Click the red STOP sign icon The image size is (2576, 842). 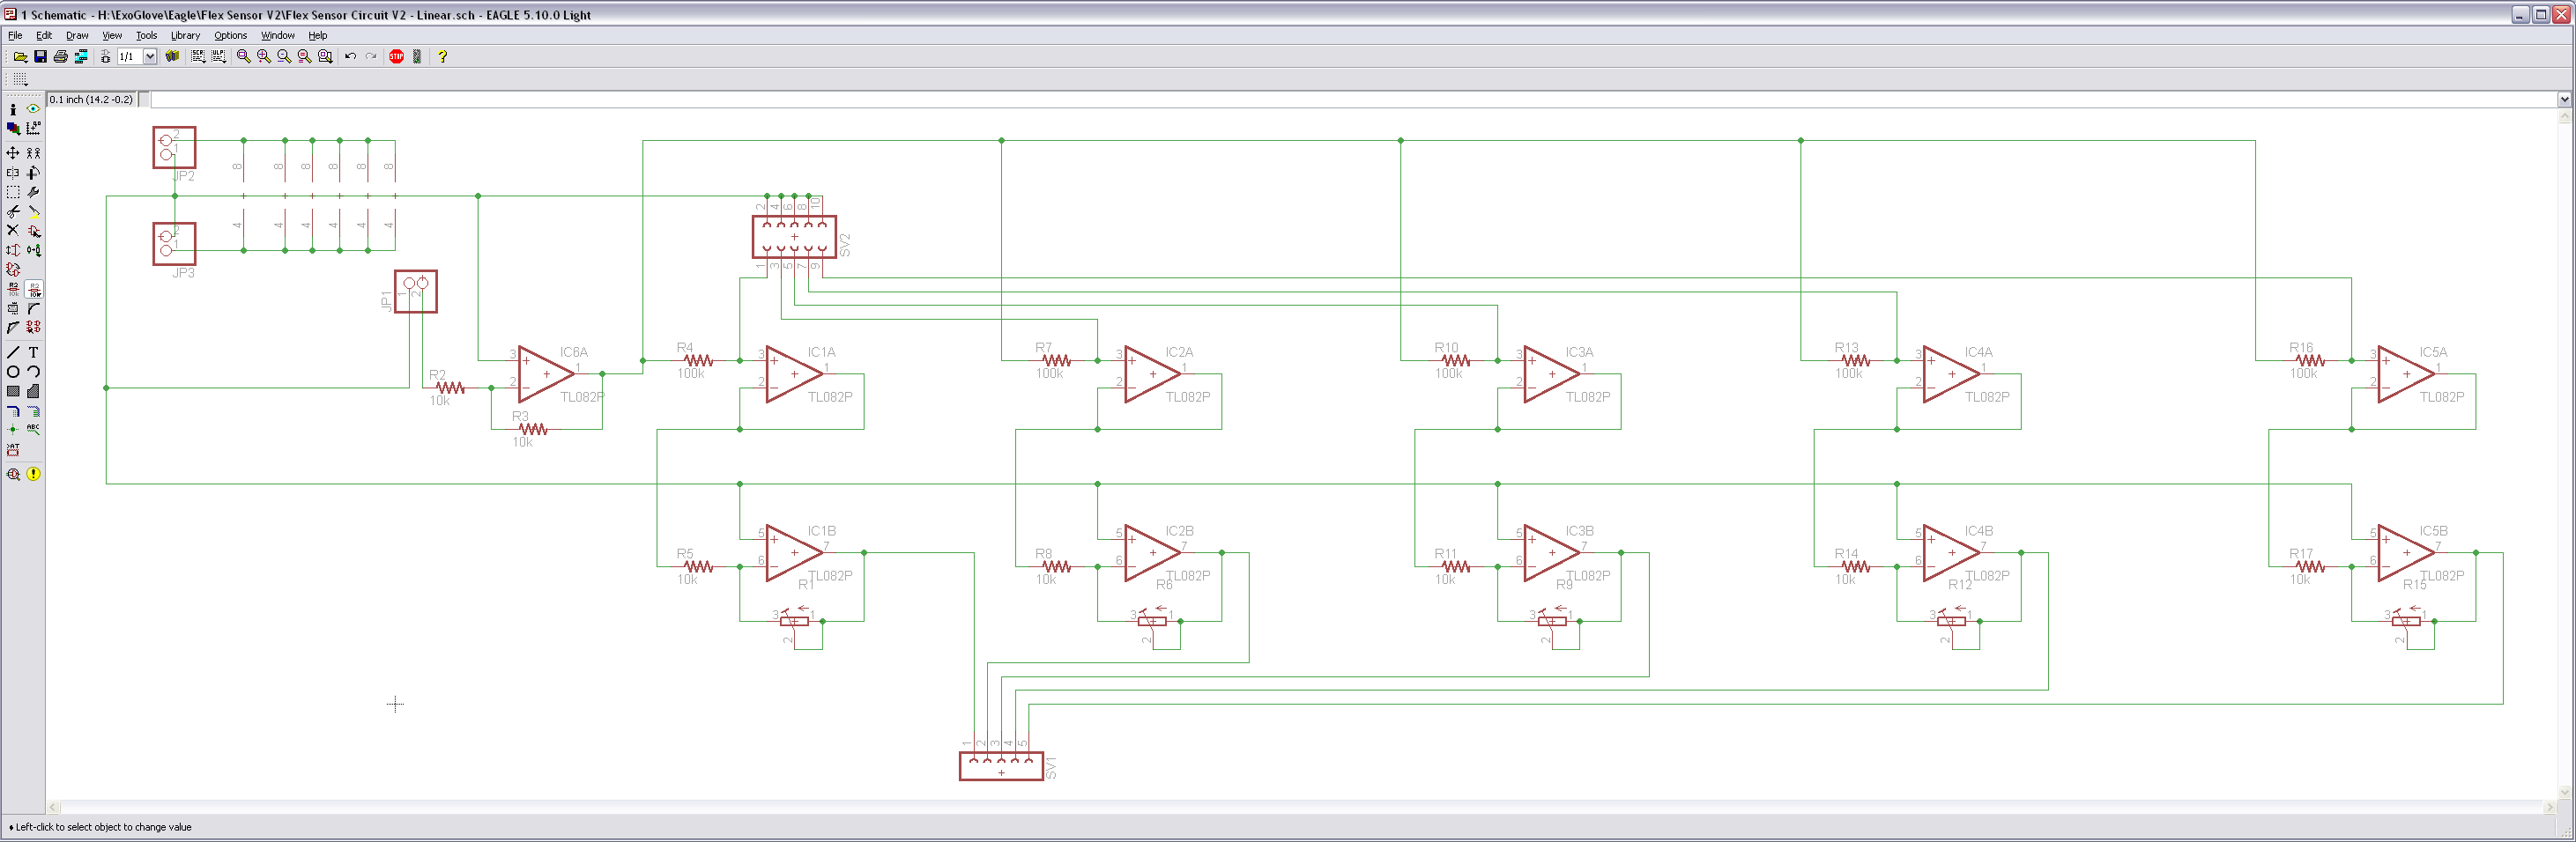(396, 57)
